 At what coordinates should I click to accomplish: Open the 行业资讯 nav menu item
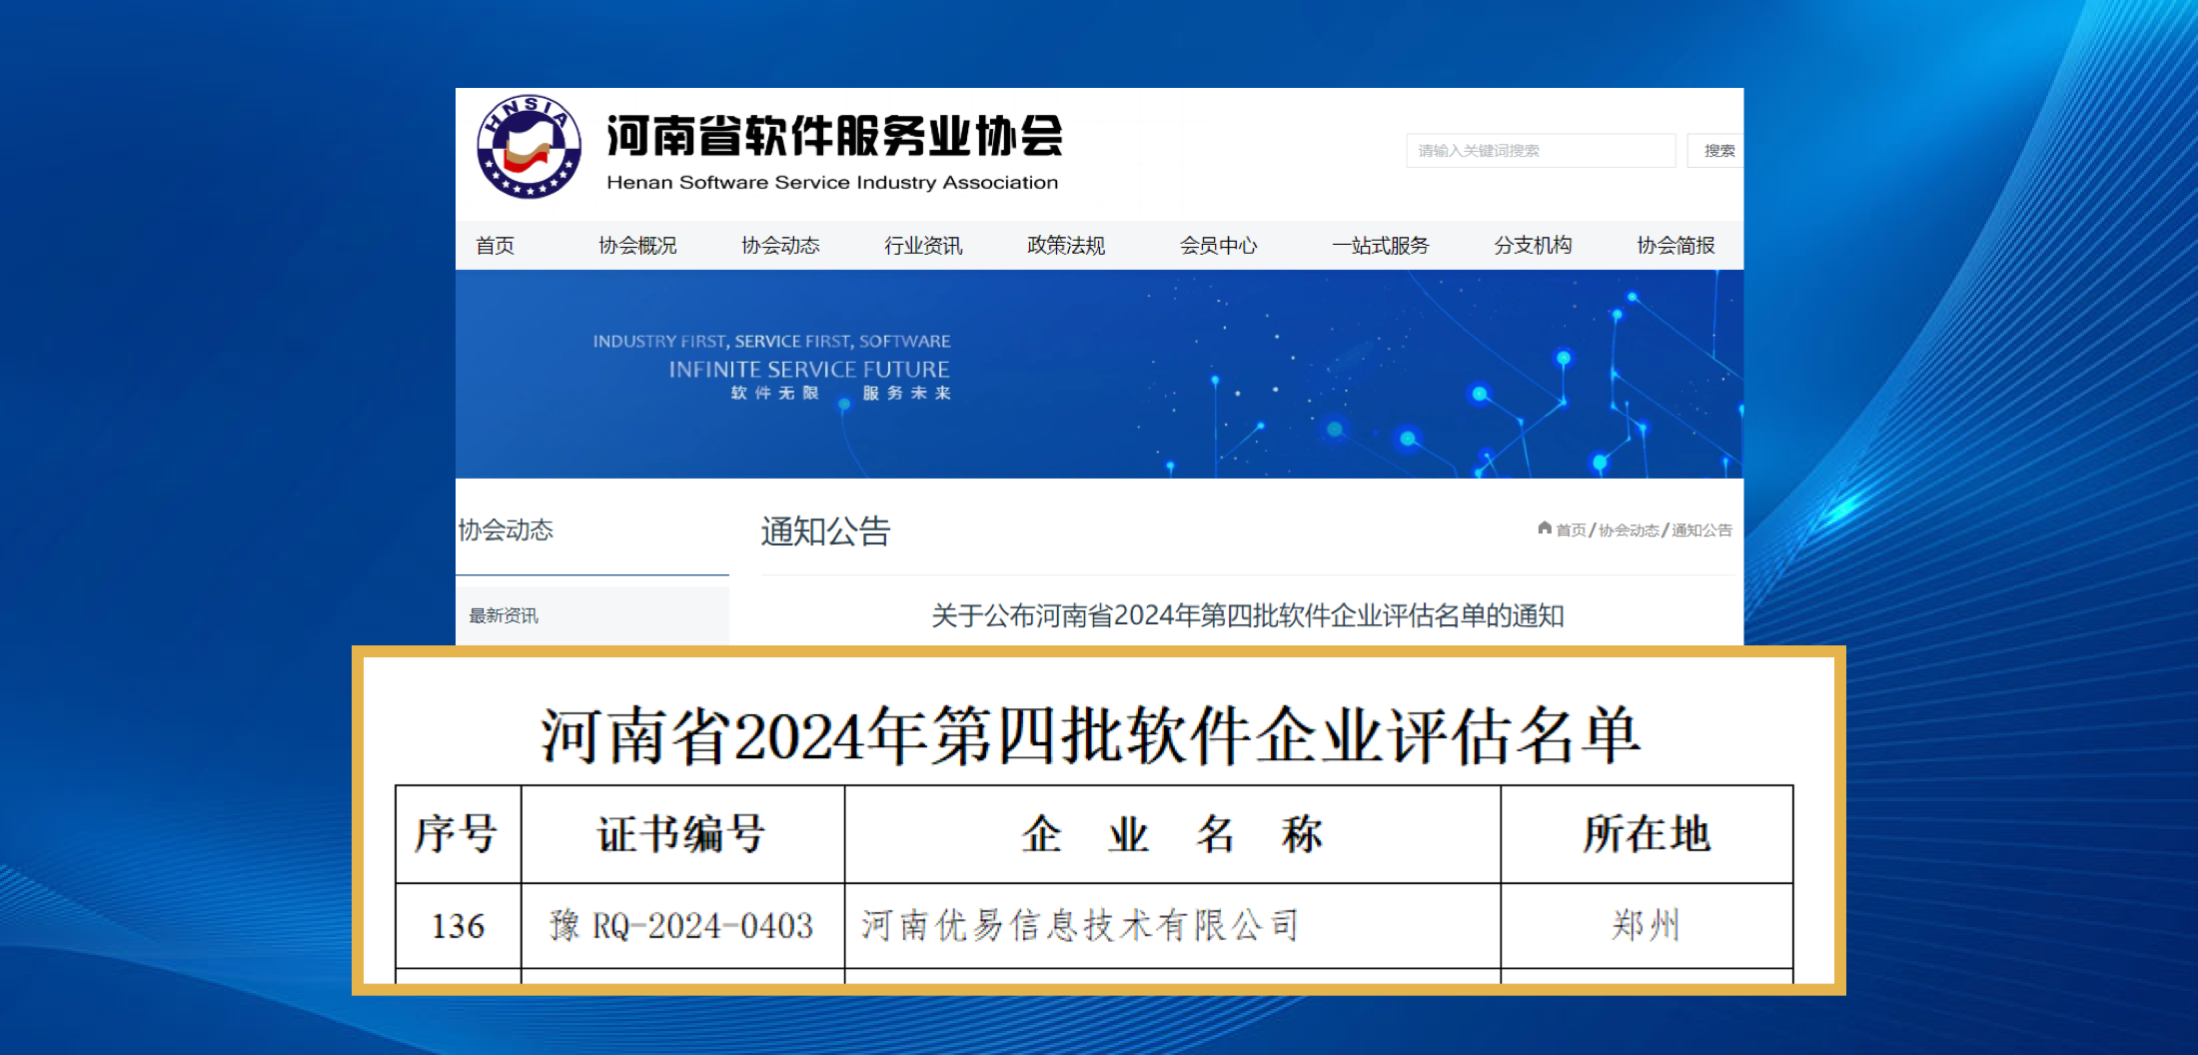(x=923, y=246)
